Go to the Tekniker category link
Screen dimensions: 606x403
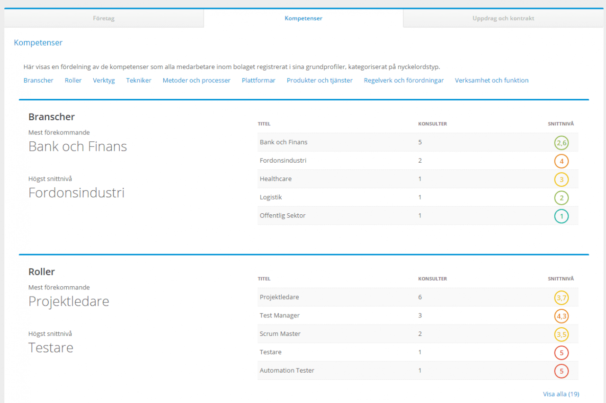139,80
